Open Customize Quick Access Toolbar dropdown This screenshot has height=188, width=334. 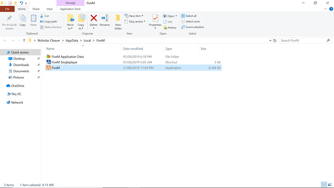pos(26,3)
